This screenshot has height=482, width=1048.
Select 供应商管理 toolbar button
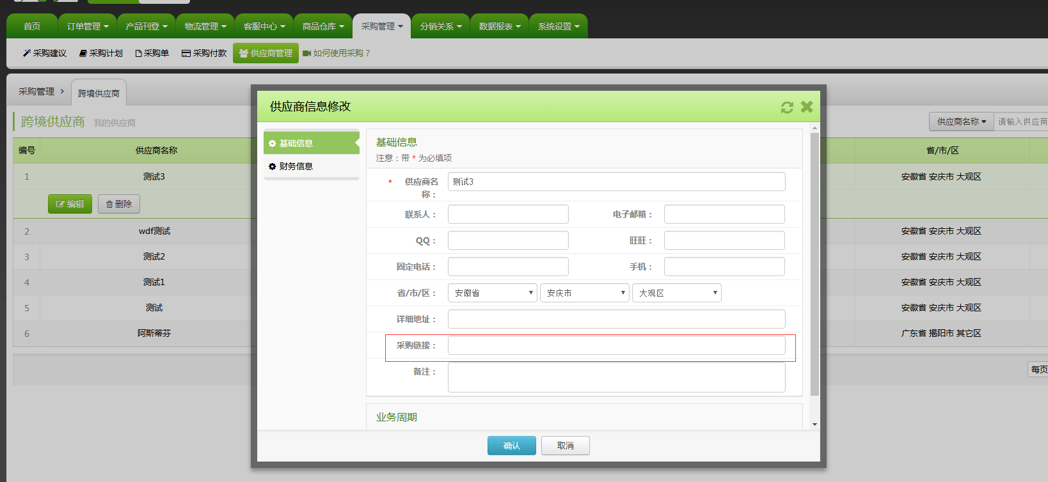pyautogui.click(x=266, y=53)
